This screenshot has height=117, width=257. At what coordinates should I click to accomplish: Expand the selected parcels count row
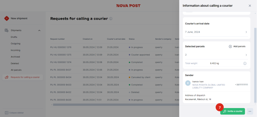(216, 55)
